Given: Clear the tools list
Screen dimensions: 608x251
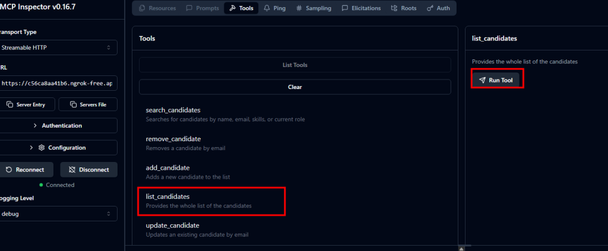Looking at the screenshot, I should click(295, 87).
